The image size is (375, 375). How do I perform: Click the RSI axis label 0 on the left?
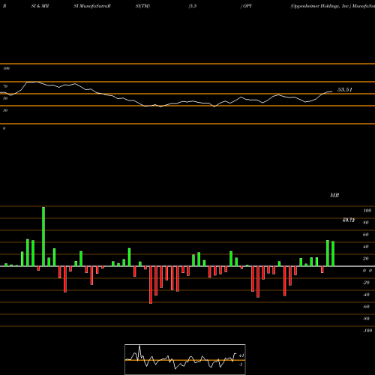[x=4, y=128]
